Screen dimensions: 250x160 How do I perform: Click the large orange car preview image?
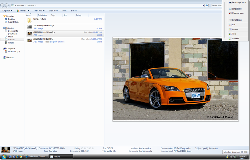[175, 79]
